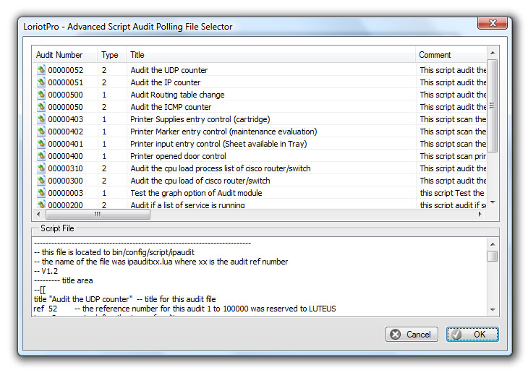The image size is (528, 370).
Task: Sort by the Comment column header
Action: point(451,55)
